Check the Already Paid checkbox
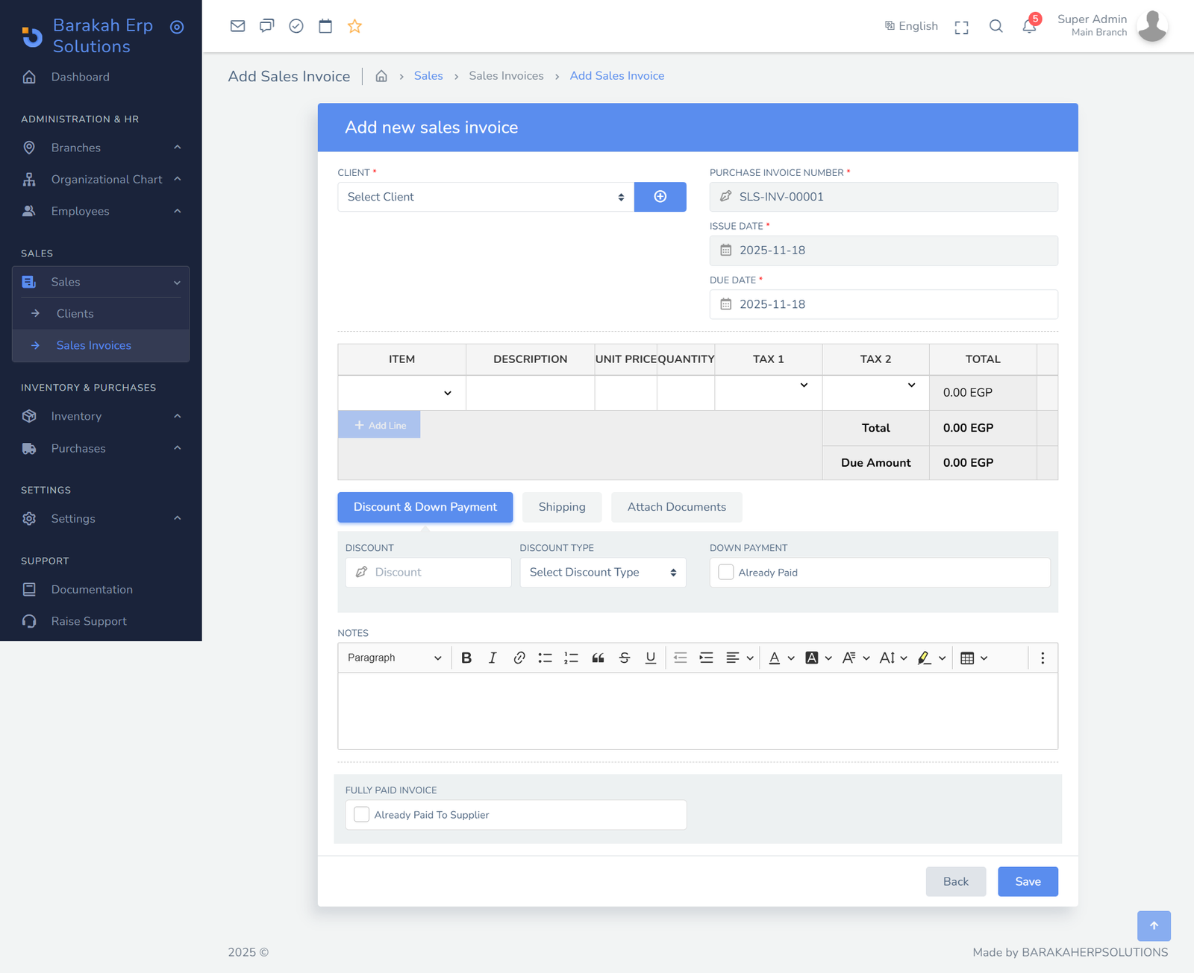Image resolution: width=1194 pixels, height=973 pixels. click(725, 572)
